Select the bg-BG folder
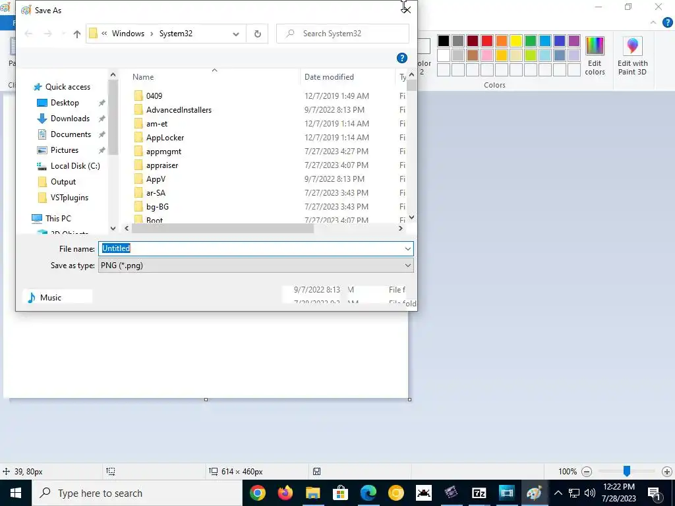675x506 pixels. 157,206
